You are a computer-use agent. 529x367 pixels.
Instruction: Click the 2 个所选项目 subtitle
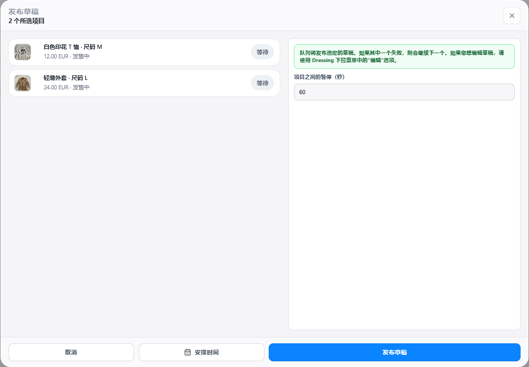tap(27, 21)
